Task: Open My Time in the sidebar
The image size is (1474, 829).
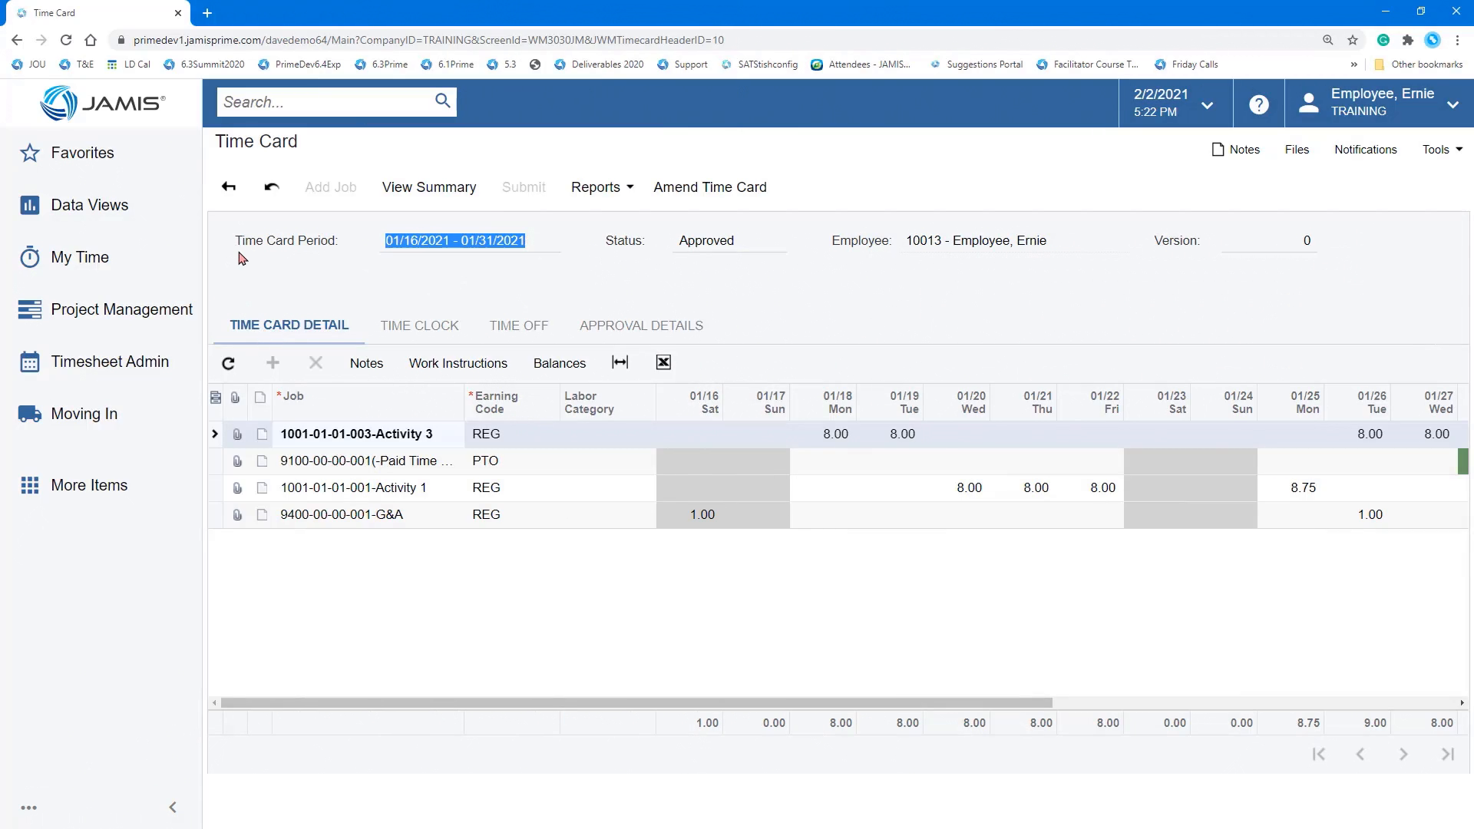Action: click(79, 257)
